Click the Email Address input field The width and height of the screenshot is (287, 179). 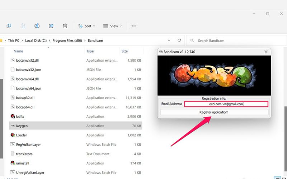tap(226, 104)
